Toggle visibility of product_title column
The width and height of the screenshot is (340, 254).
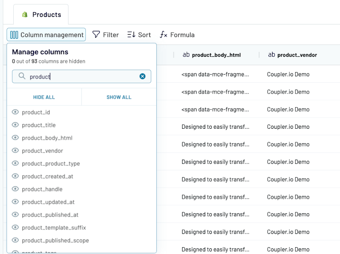coord(15,125)
